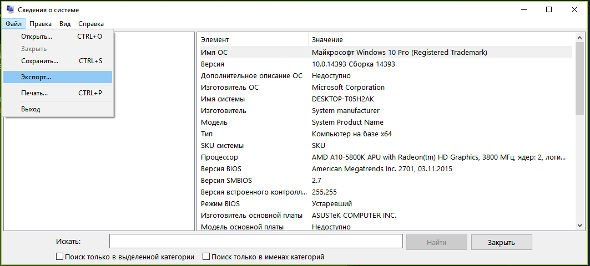Click the Искать search input field
This screenshot has height=266, width=590.
pos(256,241)
